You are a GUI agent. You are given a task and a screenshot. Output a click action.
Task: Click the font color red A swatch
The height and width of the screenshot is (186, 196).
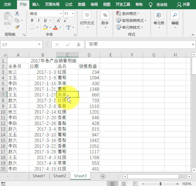[x=56, y=27]
